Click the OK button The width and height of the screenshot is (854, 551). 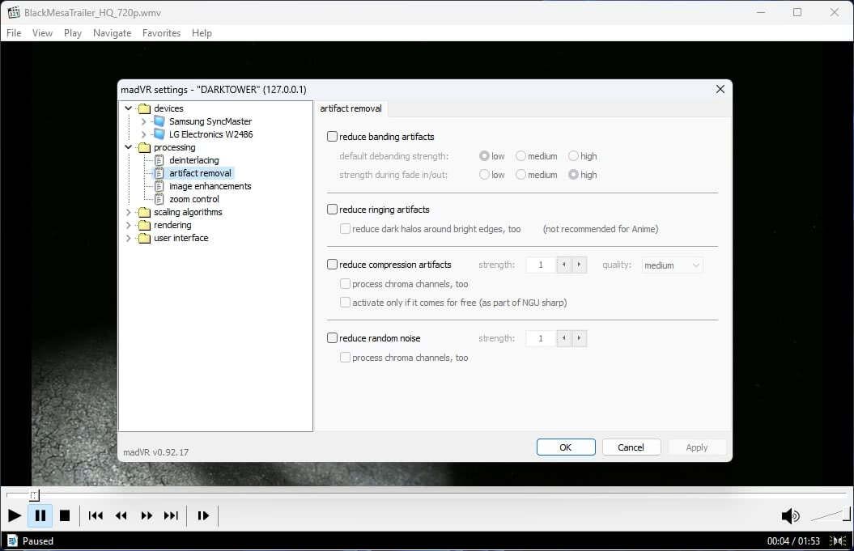click(x=565, y=447)
